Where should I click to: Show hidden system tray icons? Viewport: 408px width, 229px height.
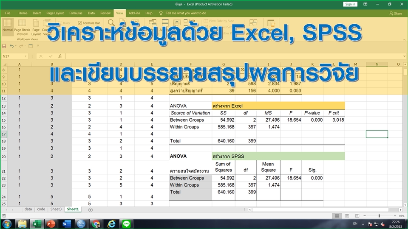coord(363,224)
